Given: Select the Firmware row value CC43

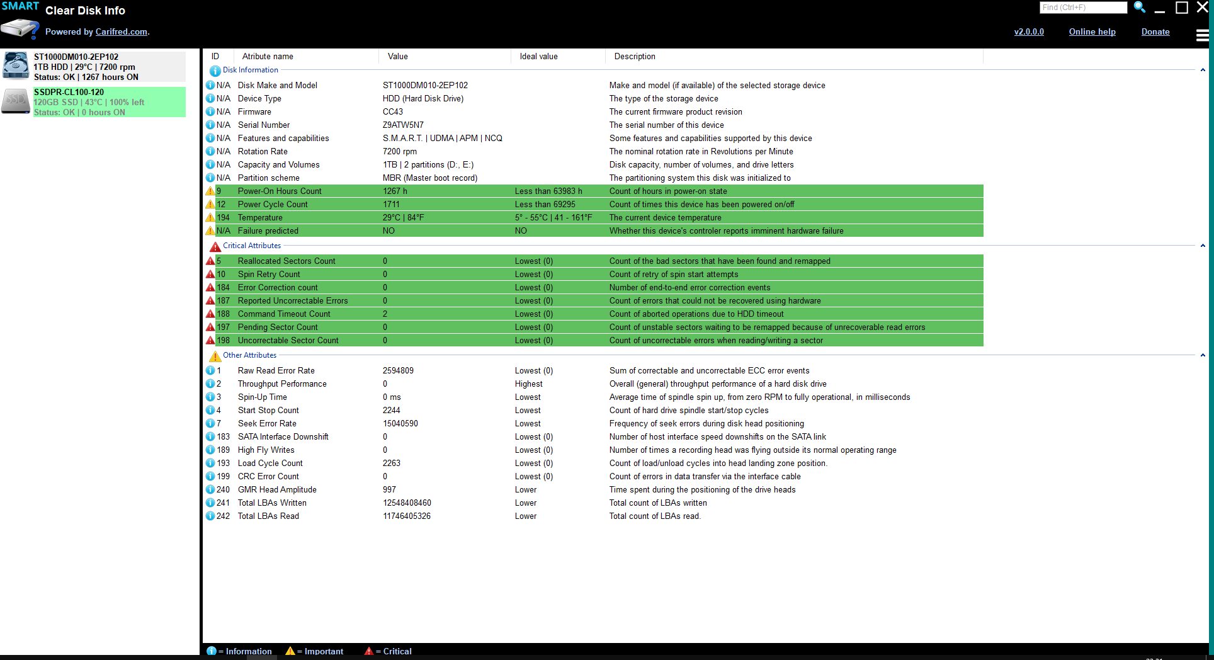Looking at the screenshot, I should tap(393, 112).
